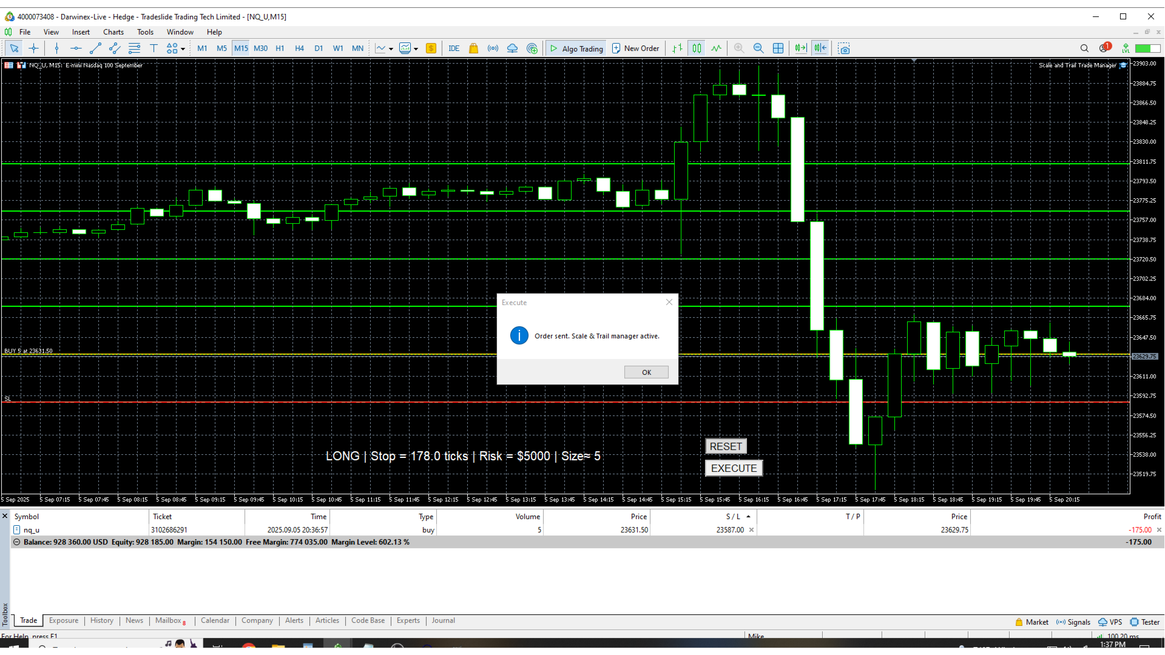Switch to the Exposure tab
Image resolution: width=1165 pixels, height=655 pixels.
point(64,620)
